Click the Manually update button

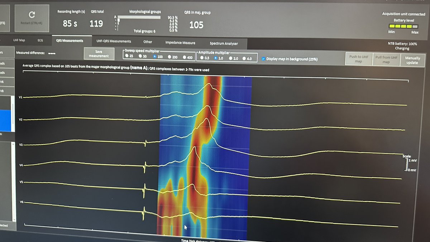[x=412, y=60]
